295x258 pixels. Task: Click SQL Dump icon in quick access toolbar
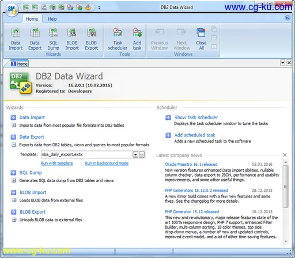point(44,7)
